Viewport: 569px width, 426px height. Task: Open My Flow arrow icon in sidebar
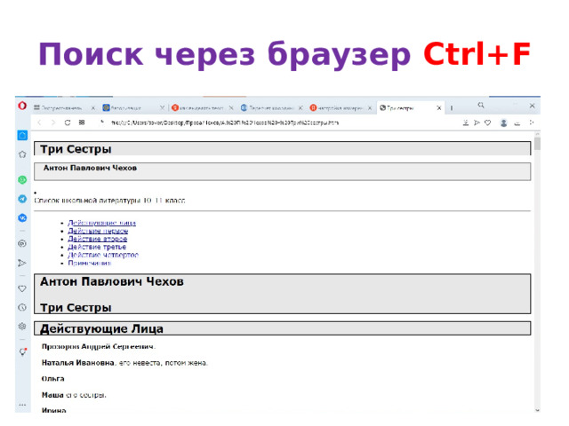[22, 263]
